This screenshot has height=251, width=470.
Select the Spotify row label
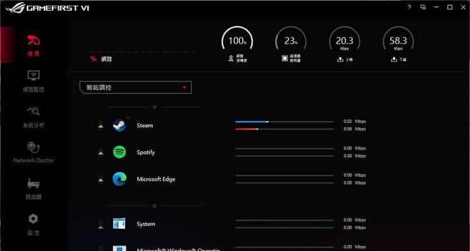tap(145, 152)
